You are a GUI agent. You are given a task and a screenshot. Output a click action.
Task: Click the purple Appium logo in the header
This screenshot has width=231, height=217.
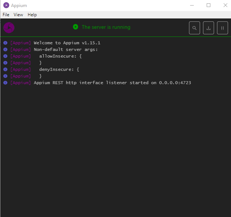9,28
